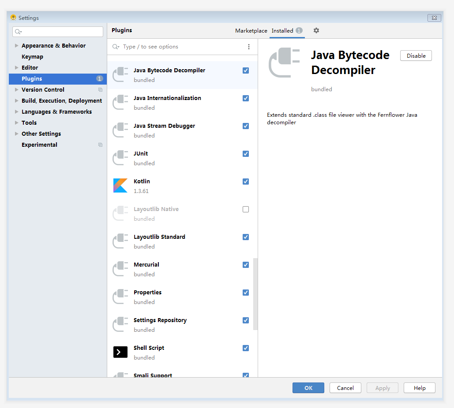Uncheck Java Internationalization plugin
Image resolution: width=454 pixels, height=408 pixels.
tap(246, 98)
